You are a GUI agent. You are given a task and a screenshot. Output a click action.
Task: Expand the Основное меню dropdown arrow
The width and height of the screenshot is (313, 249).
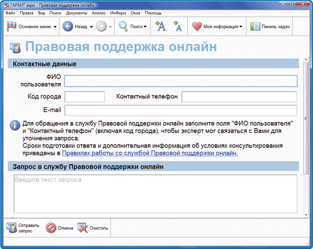55,27
